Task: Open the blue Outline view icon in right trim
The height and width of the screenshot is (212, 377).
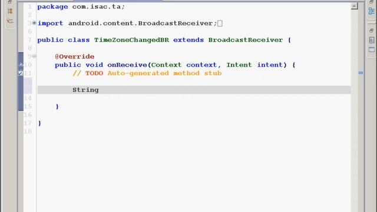Action: click(x=372, y=11)
